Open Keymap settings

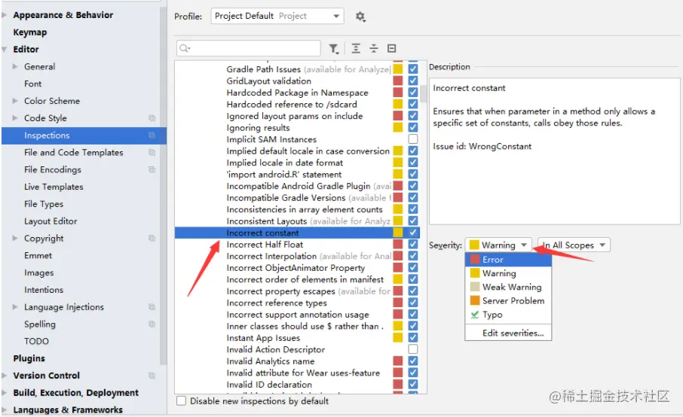click(x=29, y=32)
